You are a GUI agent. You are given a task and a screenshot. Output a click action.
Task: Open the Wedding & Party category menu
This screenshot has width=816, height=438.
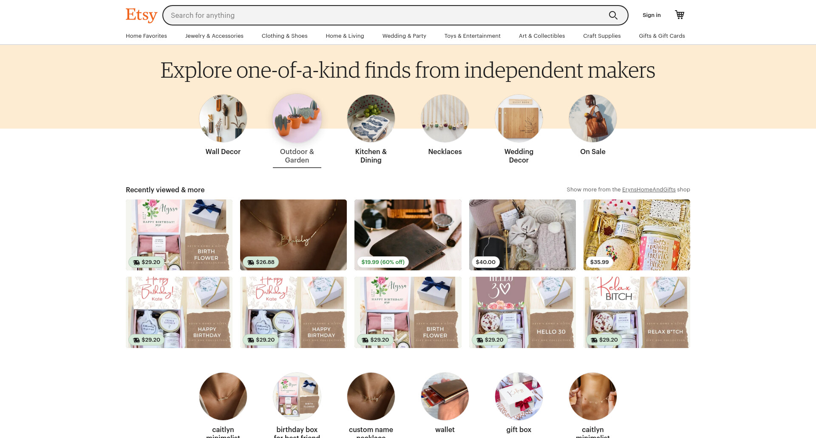click(404, 36)
